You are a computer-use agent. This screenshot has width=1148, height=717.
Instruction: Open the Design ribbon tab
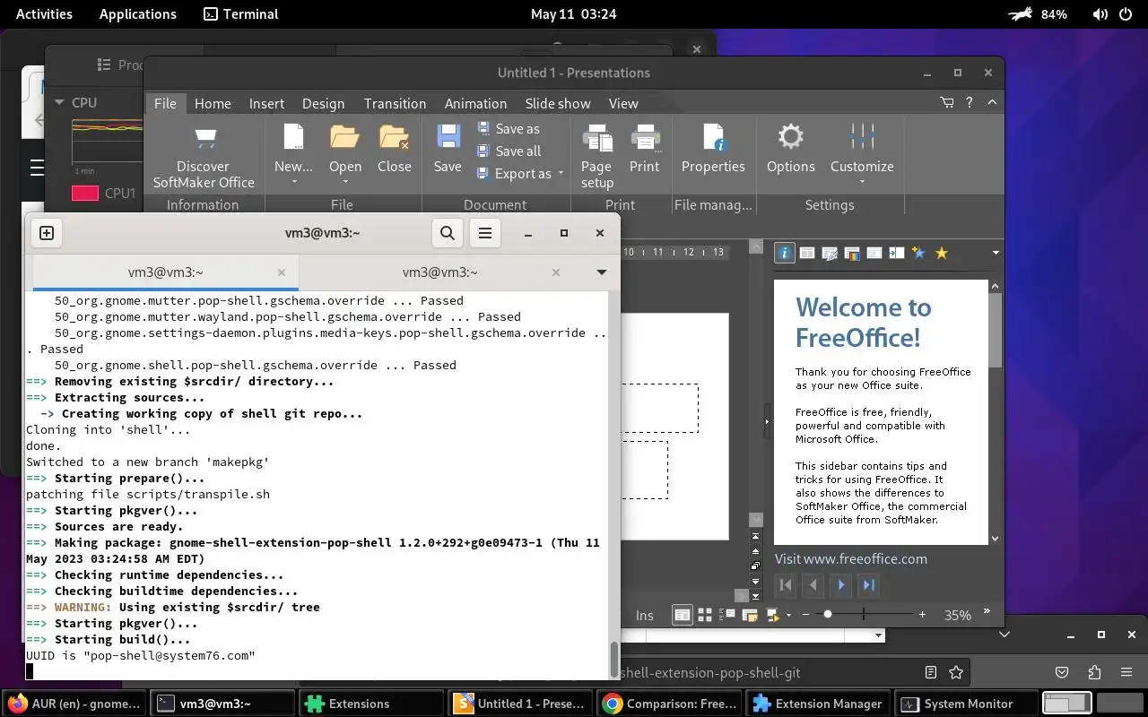click(x=323, y=103)
